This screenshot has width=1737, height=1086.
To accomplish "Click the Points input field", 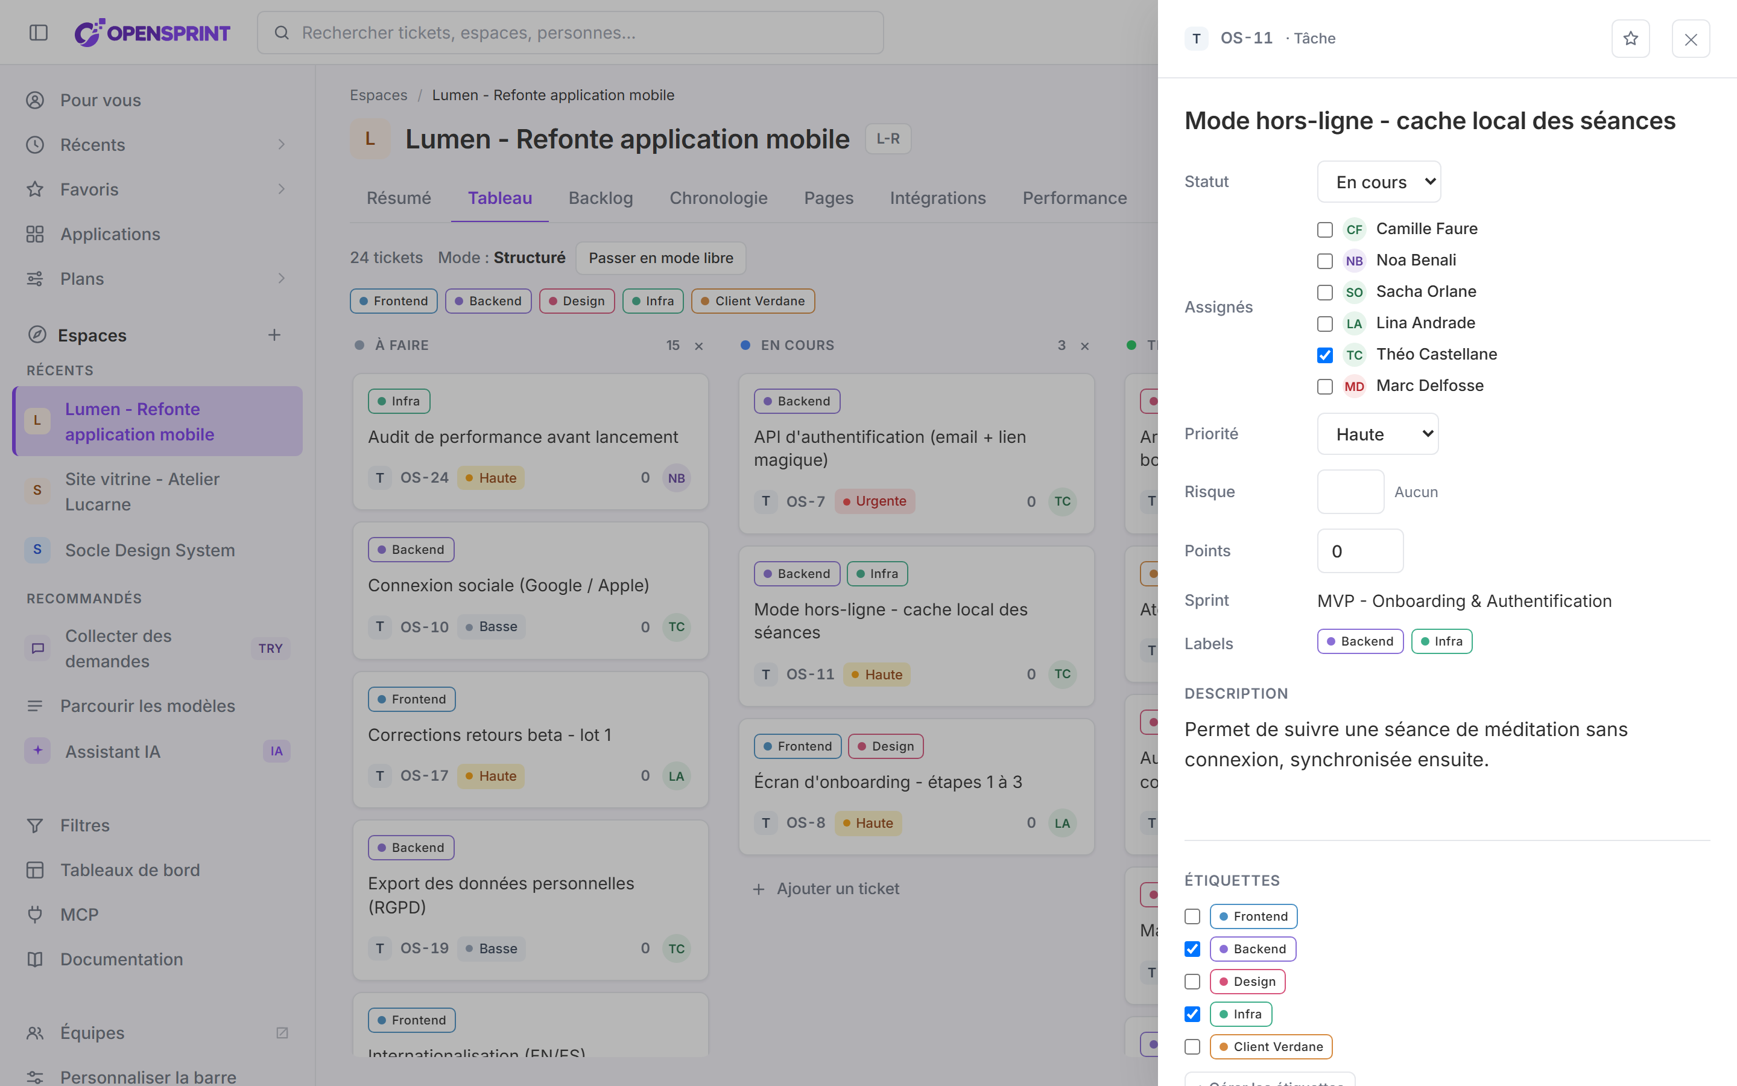I will pyautogui.click(x=1360, y=551).
